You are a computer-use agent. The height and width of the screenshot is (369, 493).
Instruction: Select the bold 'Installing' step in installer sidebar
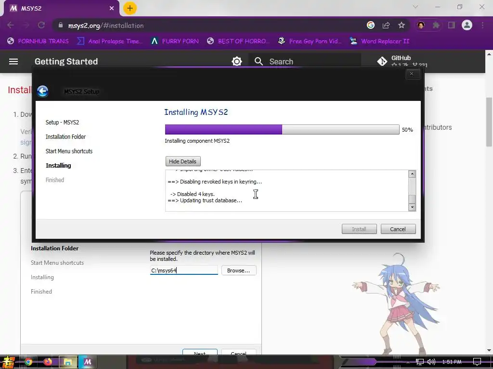point(58,166)
